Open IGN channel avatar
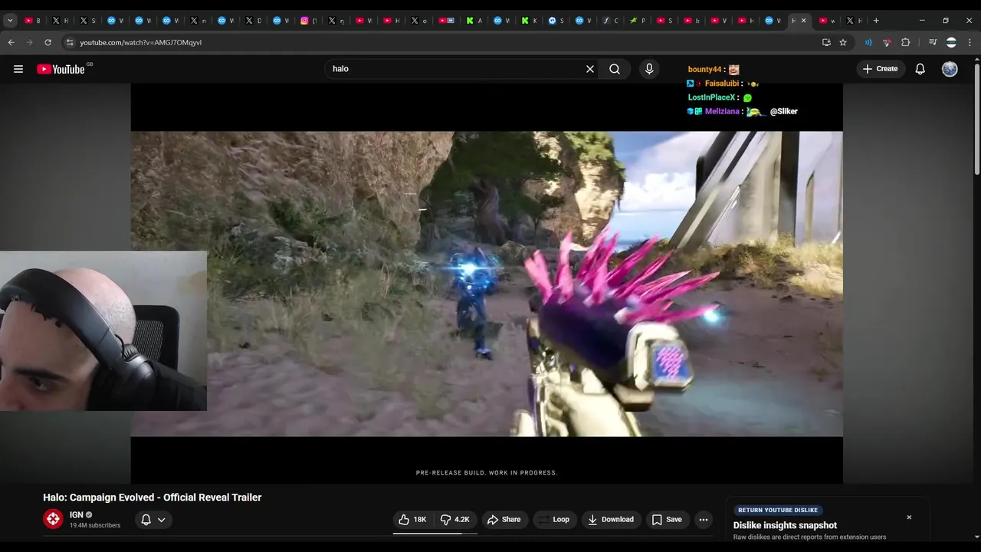 (x=53, y=519)
